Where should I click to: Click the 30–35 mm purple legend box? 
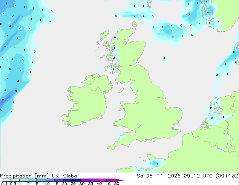85,180
